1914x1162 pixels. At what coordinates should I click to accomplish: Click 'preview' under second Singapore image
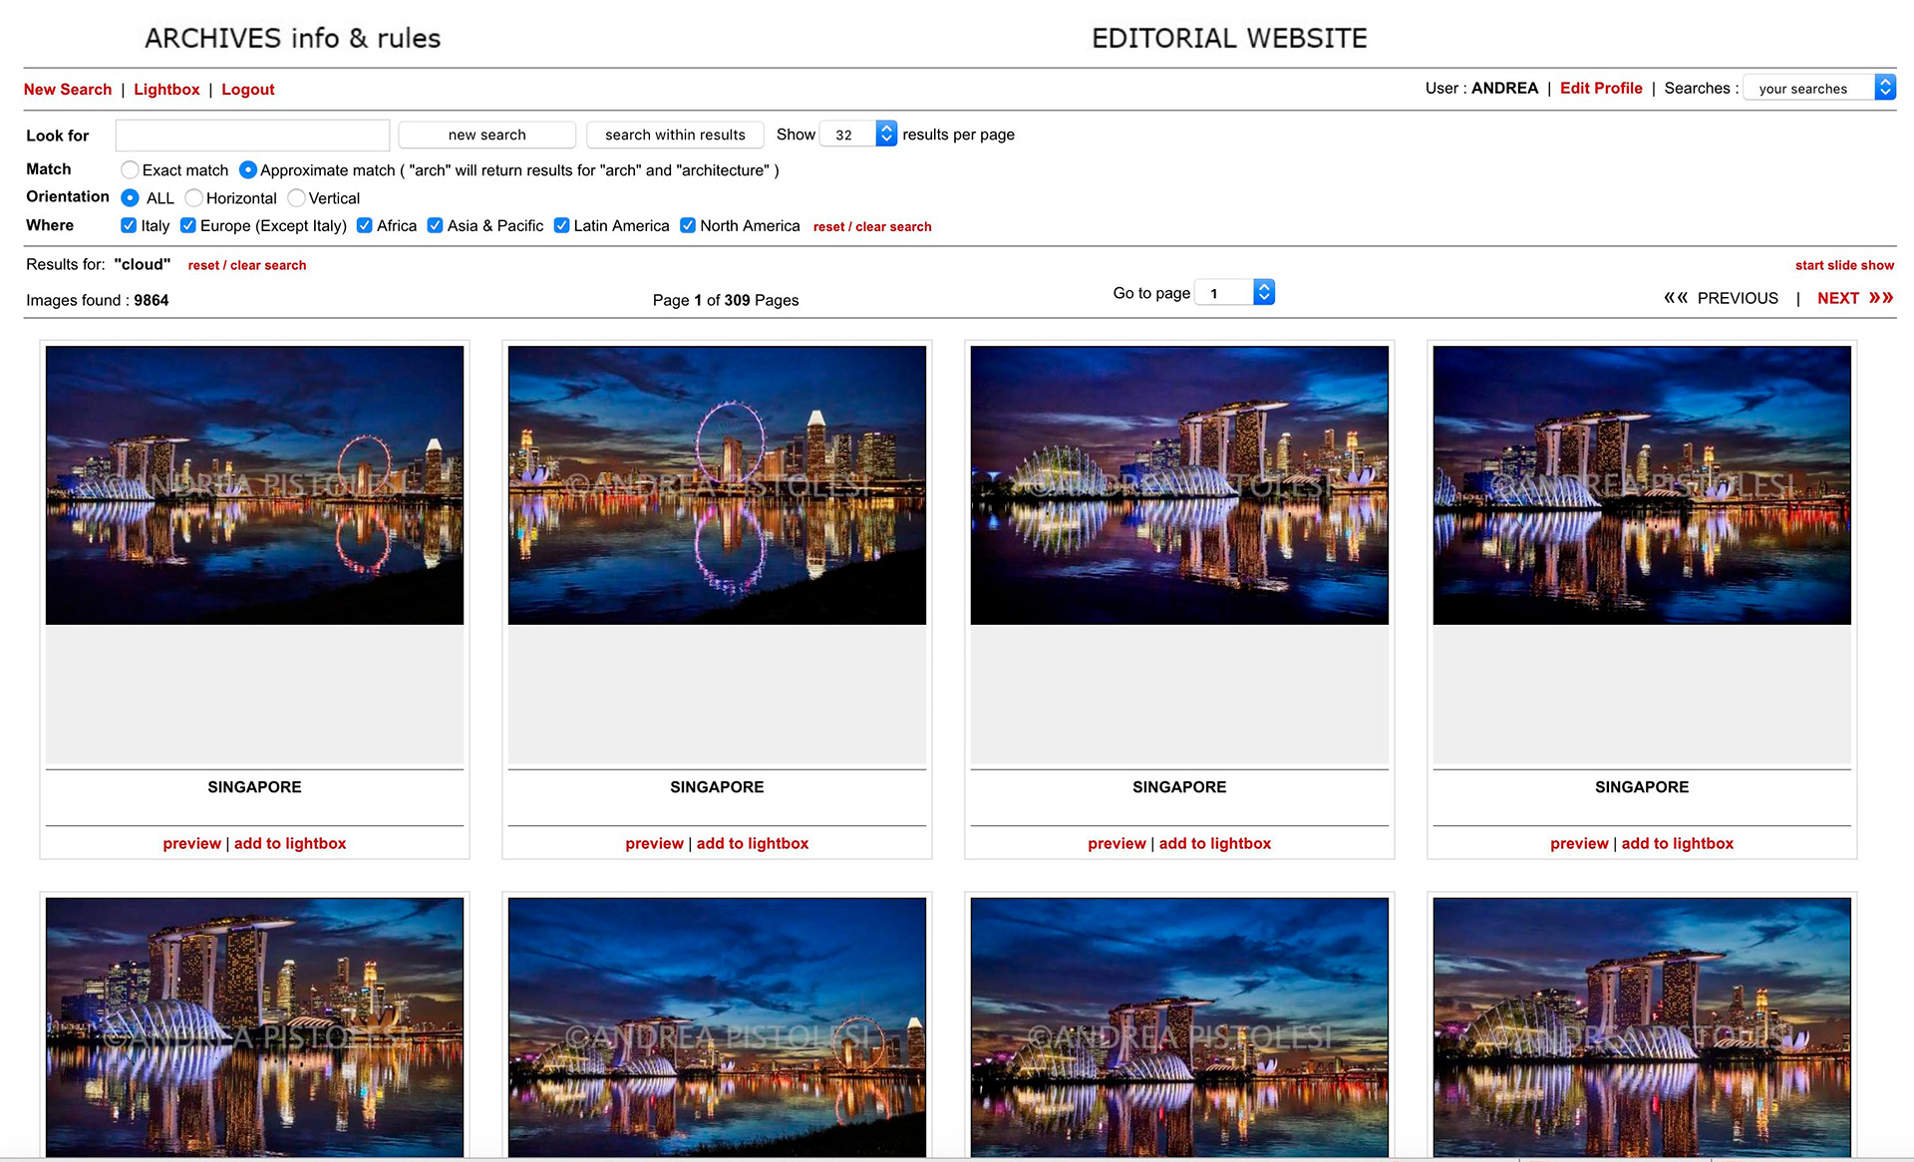[x=655, y=843]
